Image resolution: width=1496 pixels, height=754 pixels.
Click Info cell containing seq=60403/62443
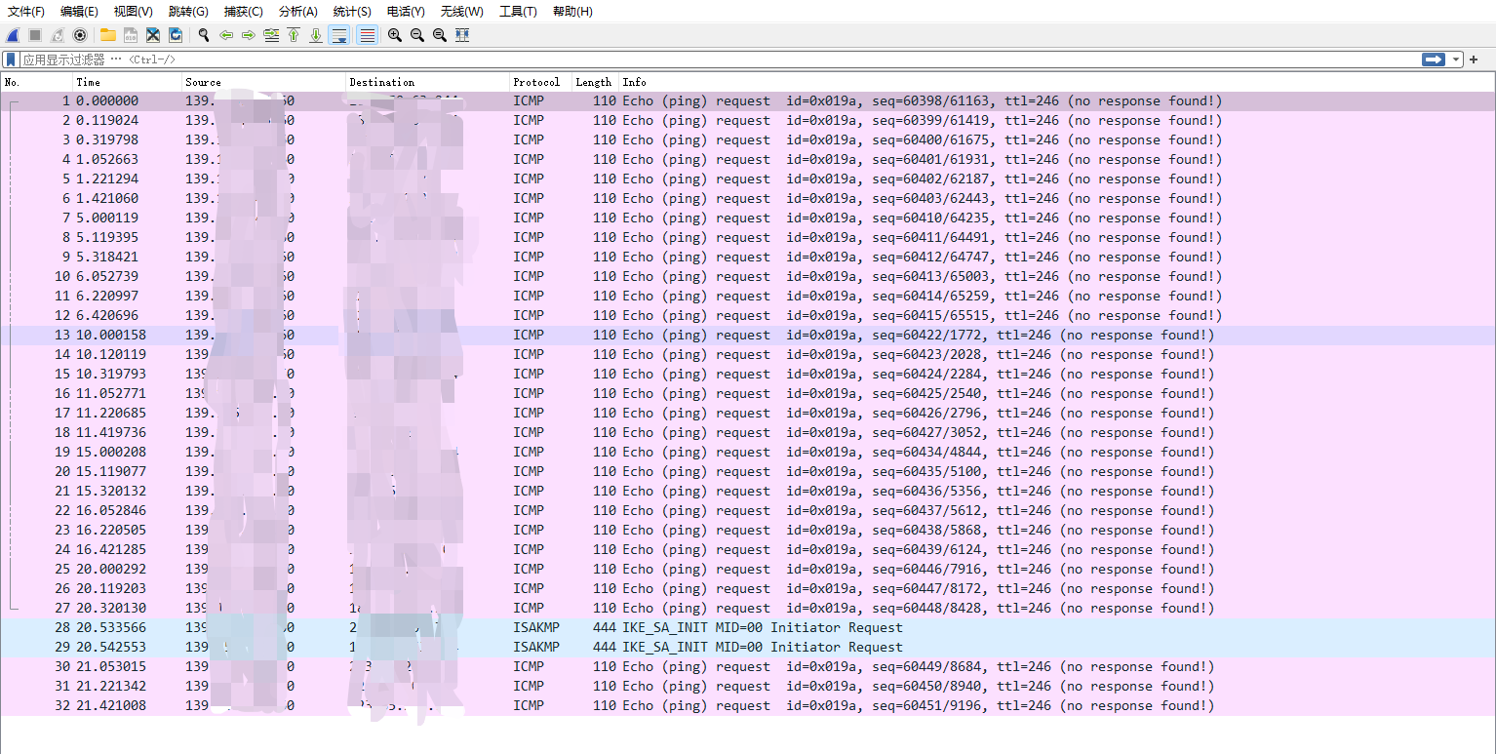[923, 199]
